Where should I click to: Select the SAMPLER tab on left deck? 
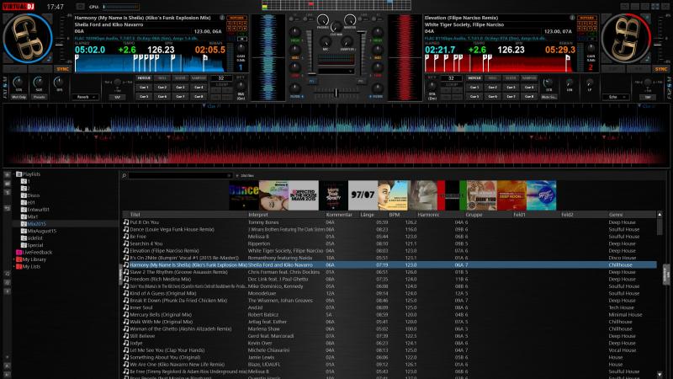pos(199,77)
